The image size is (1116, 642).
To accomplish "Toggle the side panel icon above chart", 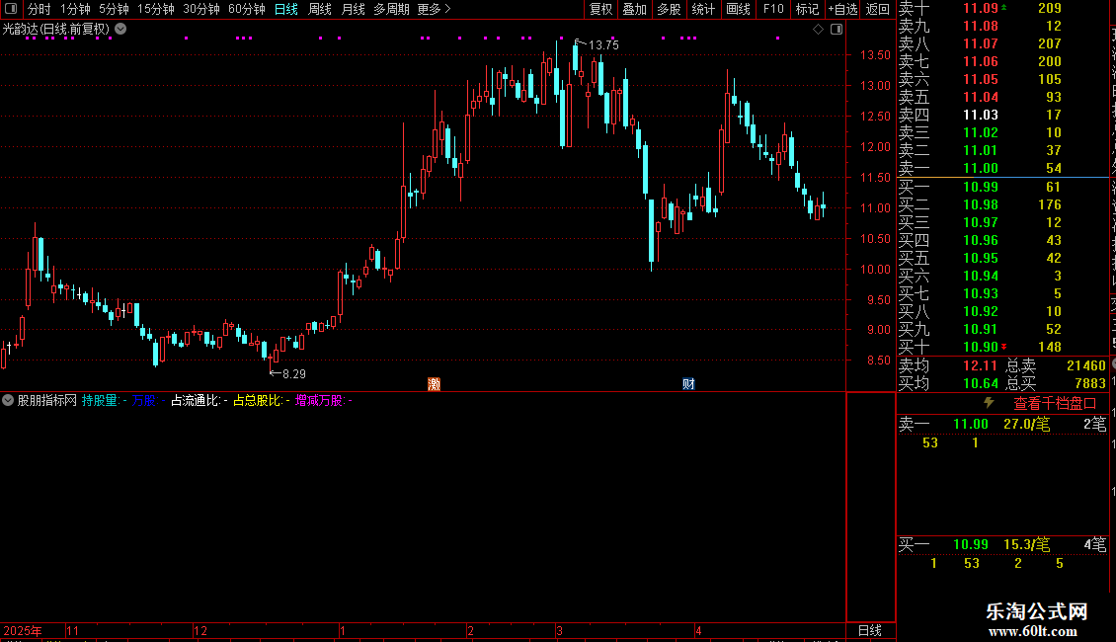I will tap(837, 30).
